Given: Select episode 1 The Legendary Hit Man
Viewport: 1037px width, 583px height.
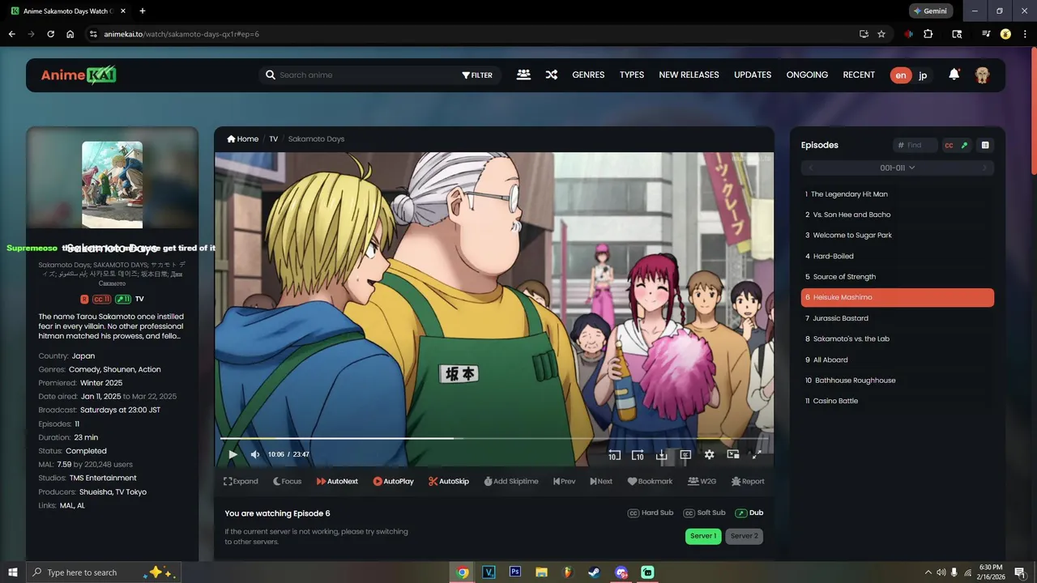Looking at the screenshot, I should (x=898, y=194).
